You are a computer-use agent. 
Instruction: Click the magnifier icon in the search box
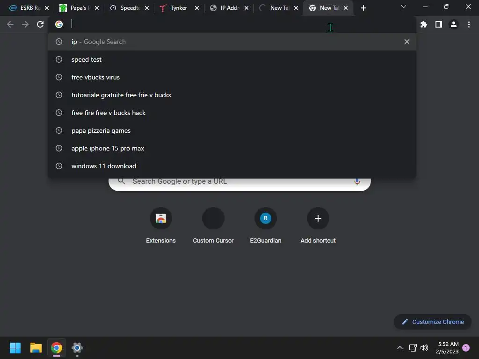(121, 181)
